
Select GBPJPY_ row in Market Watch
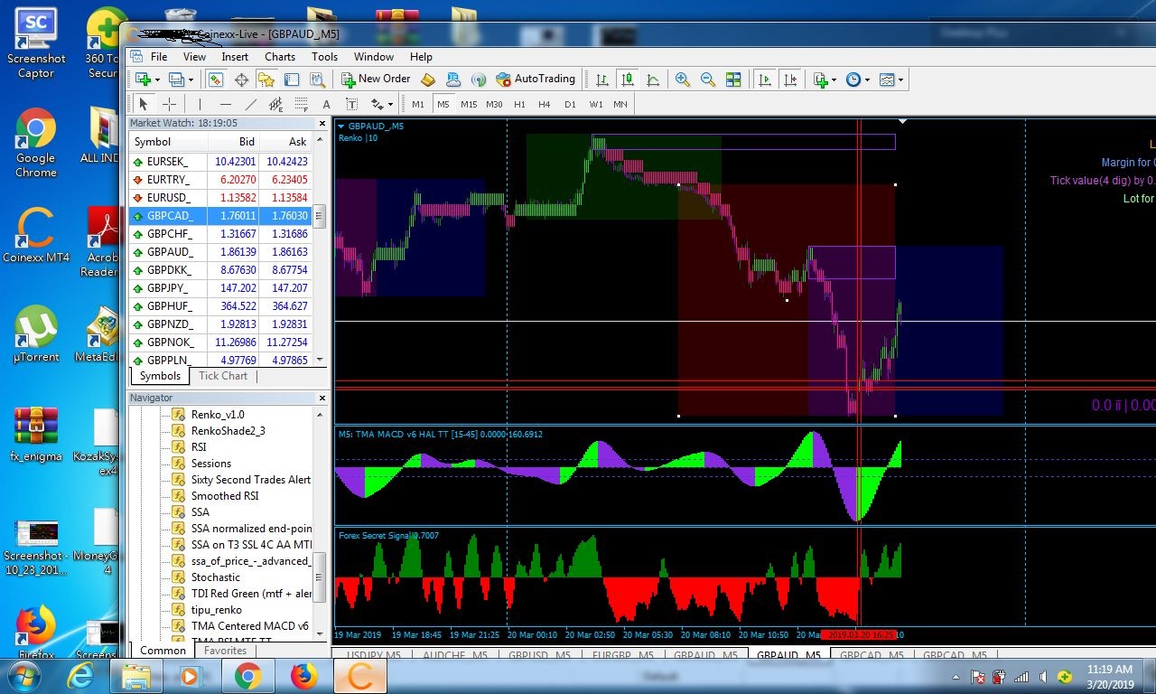(169, 288)
